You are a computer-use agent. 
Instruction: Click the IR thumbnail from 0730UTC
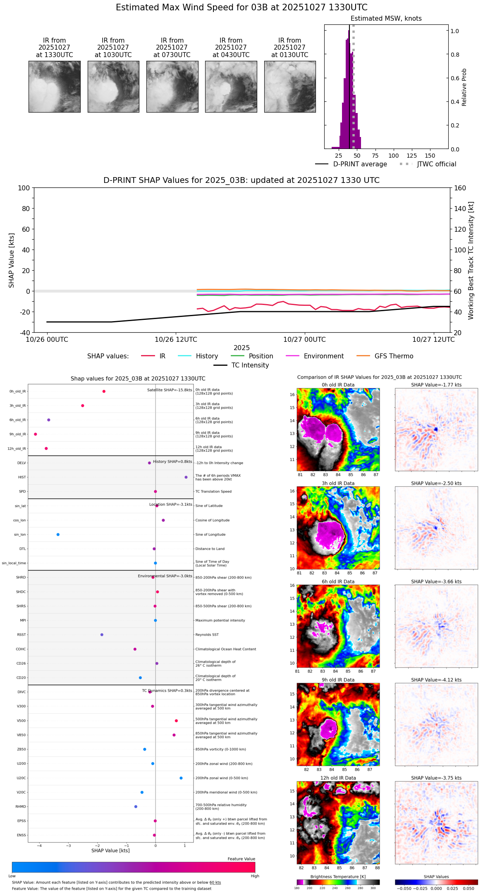click(x=172, y=86)
